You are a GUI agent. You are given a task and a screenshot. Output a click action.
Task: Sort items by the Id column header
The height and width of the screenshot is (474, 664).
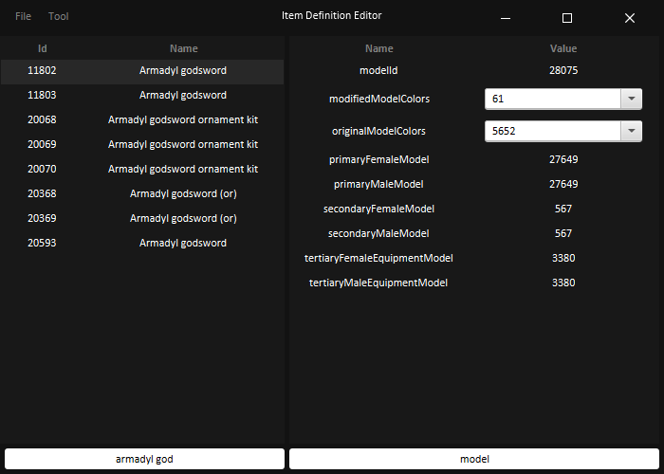coord(42,48)
